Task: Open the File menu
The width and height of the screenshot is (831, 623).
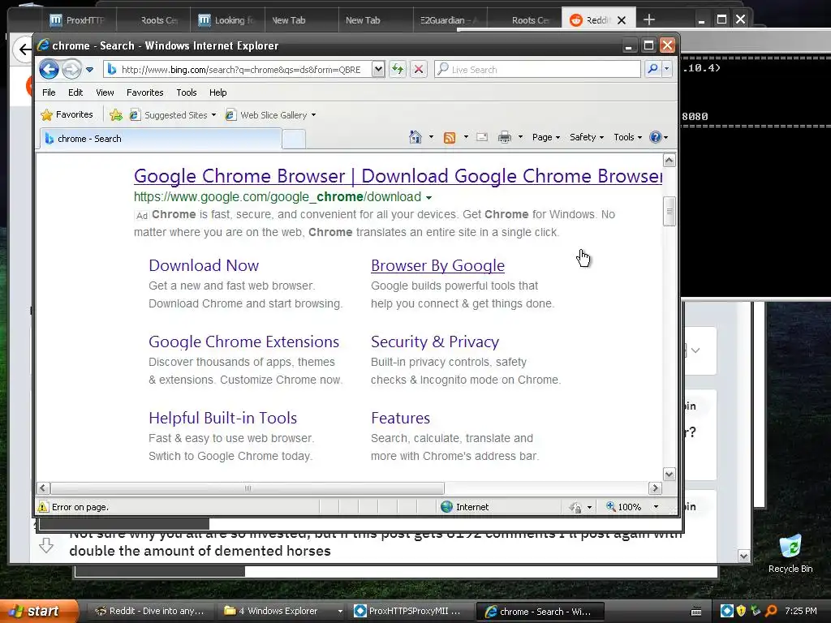Action: [x=49, y=92]
